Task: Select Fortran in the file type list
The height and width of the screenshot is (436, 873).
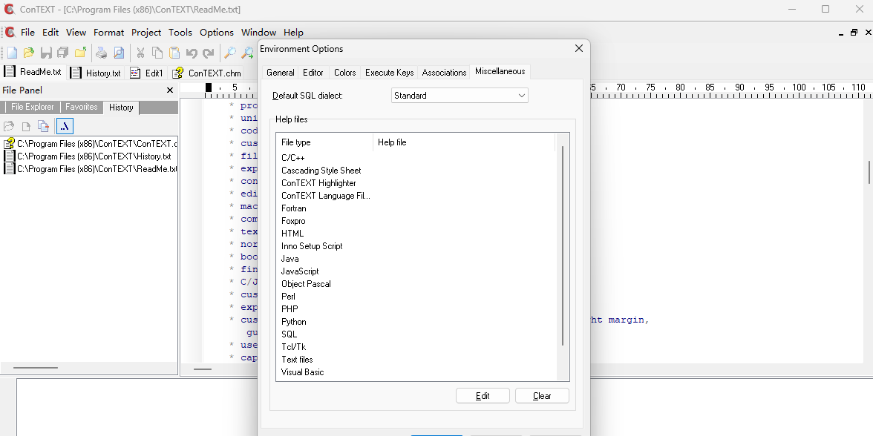Action: click(x=293, y=208)
